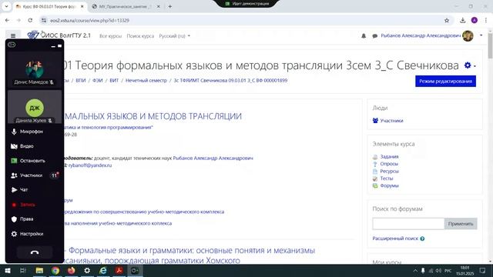493x277 pixels.
Task: Open the notifications bell
Action: point(364,36)
